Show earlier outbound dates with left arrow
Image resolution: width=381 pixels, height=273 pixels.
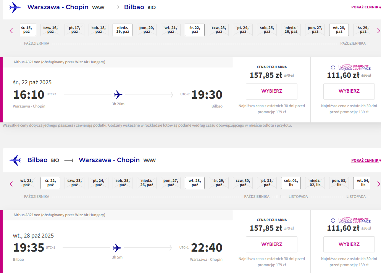[11, 31]
